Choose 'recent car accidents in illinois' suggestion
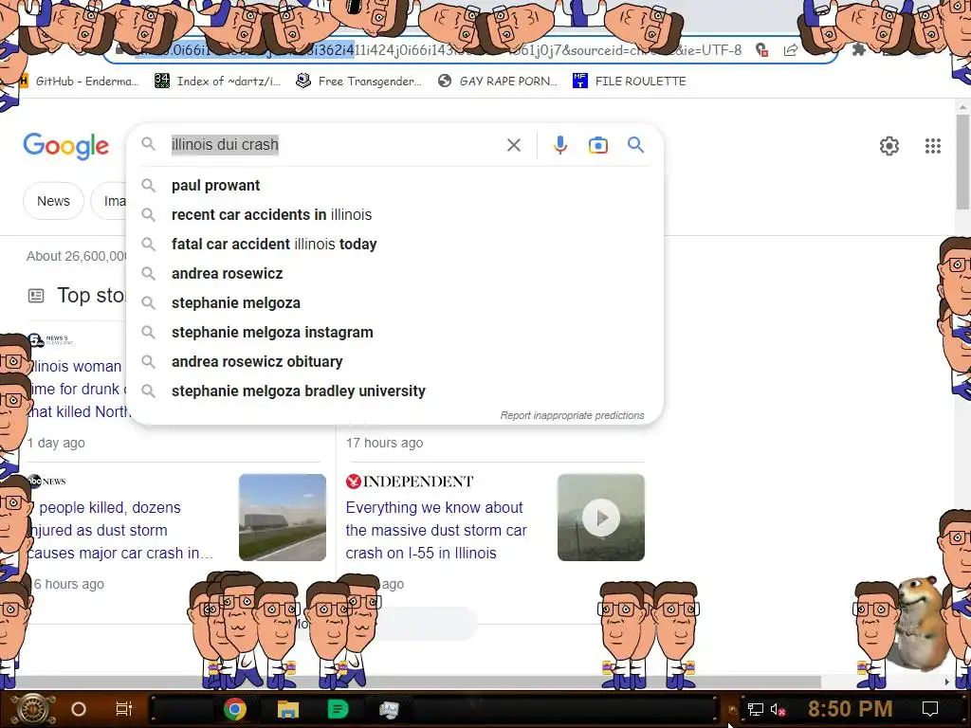 pyautogui.click(x=395, y=215)
